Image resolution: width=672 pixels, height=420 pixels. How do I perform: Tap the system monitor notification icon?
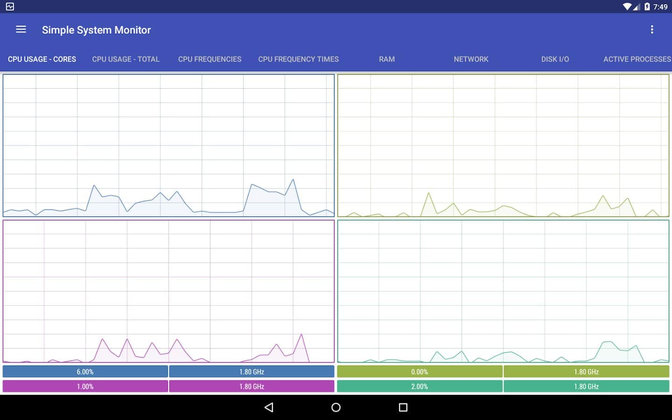(x=10, y=7)
